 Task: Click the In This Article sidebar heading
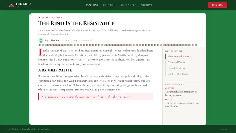tap(174, 51)
